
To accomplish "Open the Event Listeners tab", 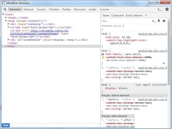I will [x=134, y=15].
